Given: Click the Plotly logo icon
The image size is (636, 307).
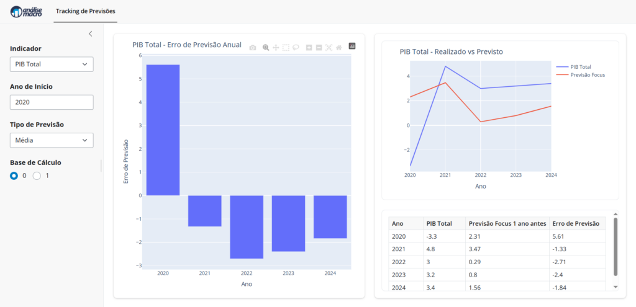Looking at the screenshot, I should pos(352,47).
